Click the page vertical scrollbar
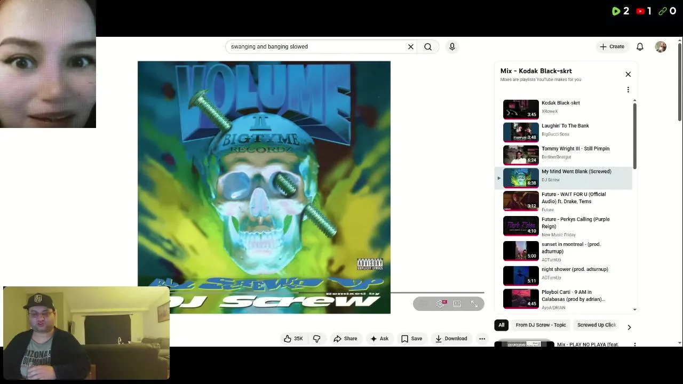The width and height of the screenshot is (683, 384). click(679, 82)
